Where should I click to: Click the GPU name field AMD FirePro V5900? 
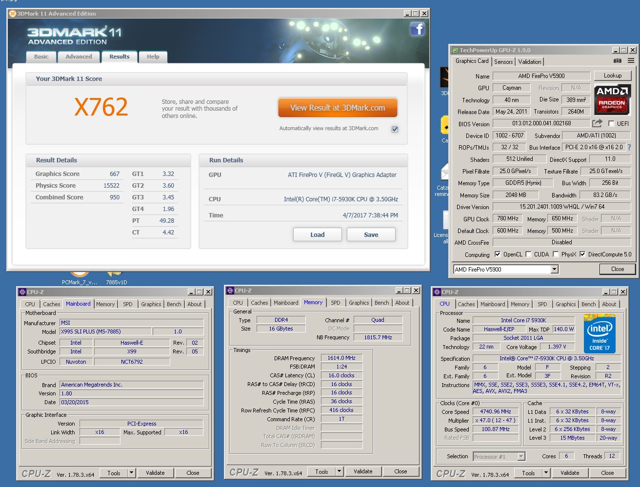[541, 76]
